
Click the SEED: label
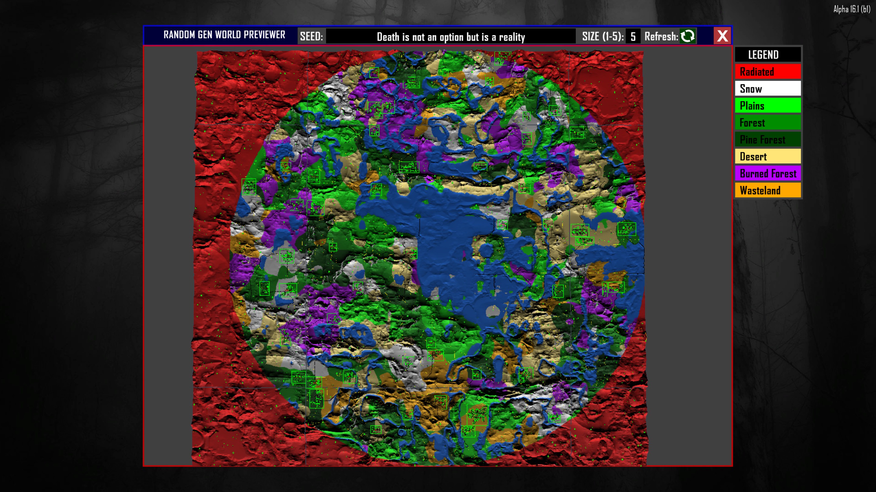coord(311,36)
